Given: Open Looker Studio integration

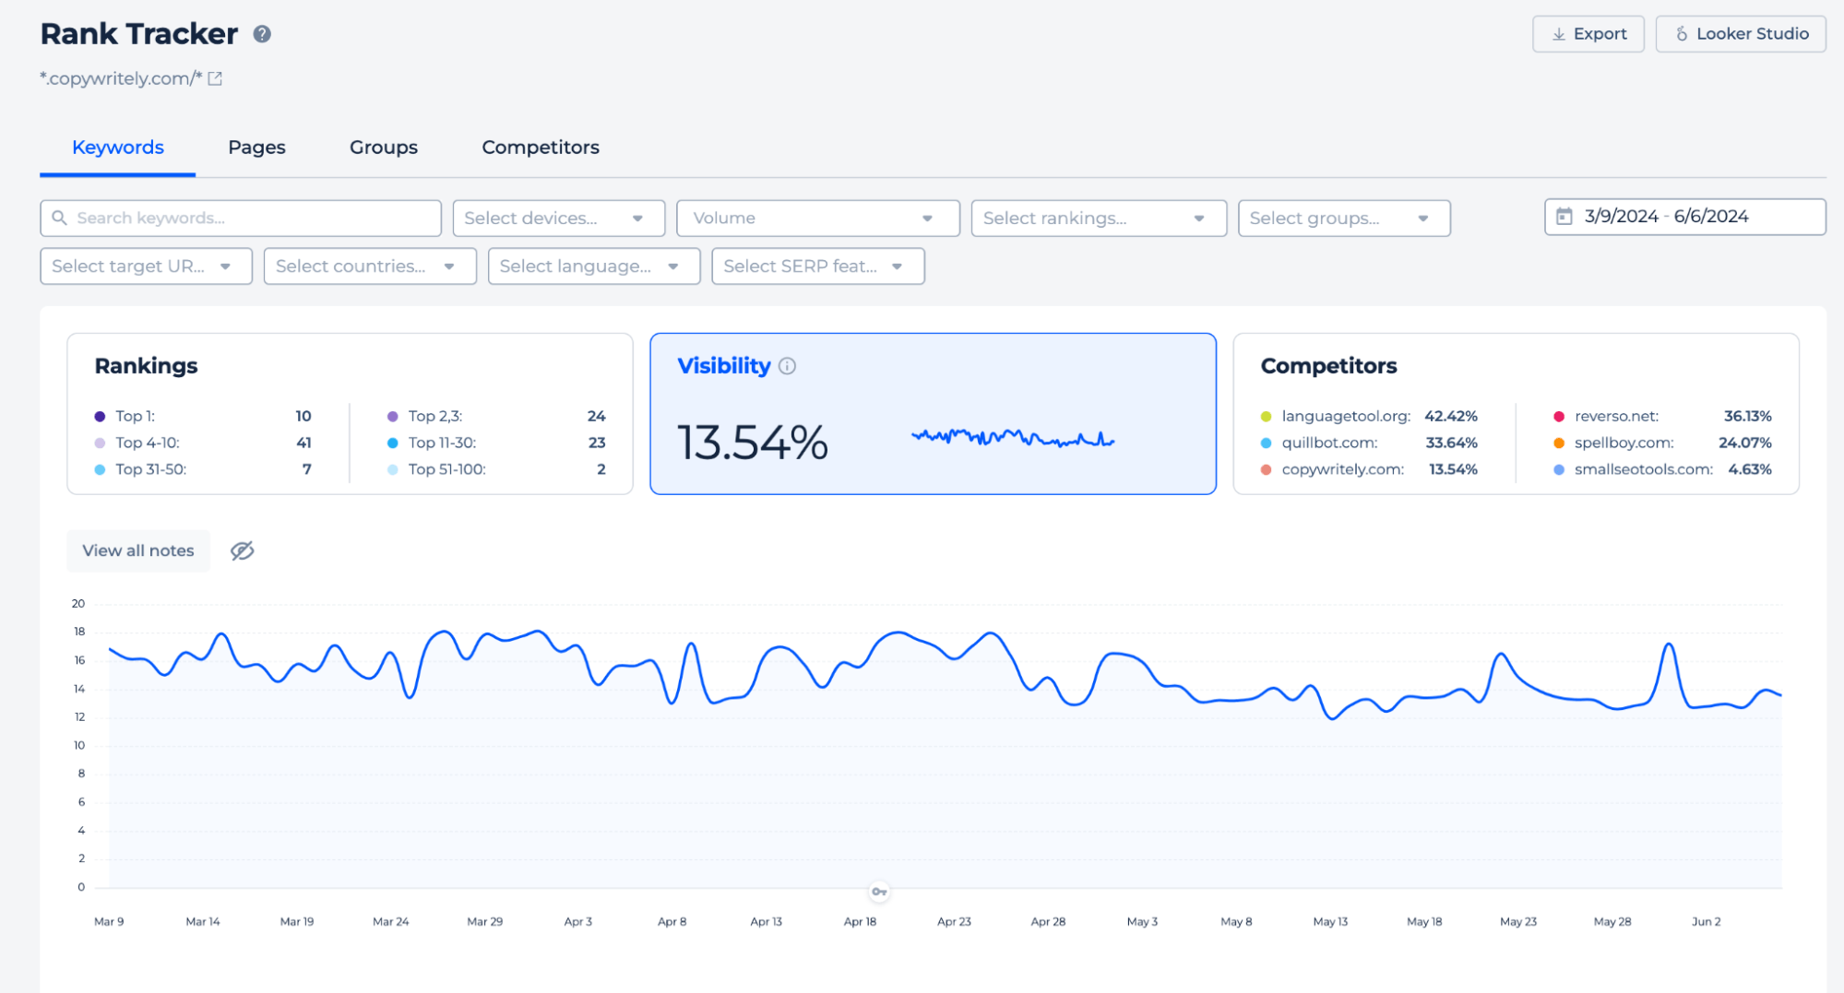Looking at the screenshot, I should pyautogui.click(x=1741, y=34).
